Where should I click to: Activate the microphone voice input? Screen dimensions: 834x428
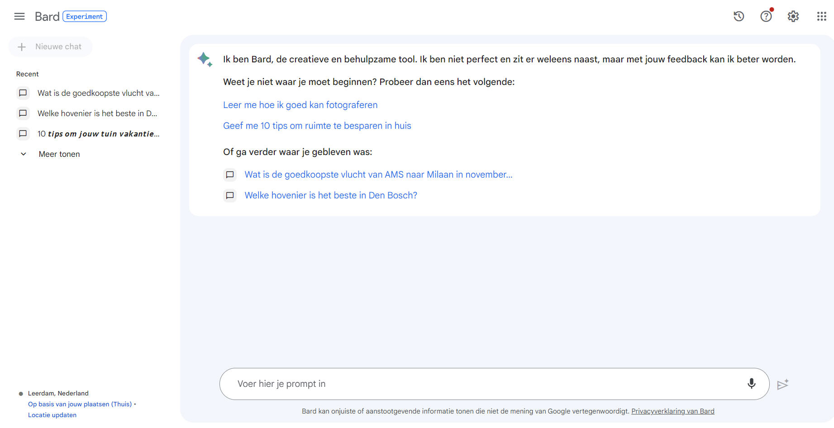click(x=751, y=384)
